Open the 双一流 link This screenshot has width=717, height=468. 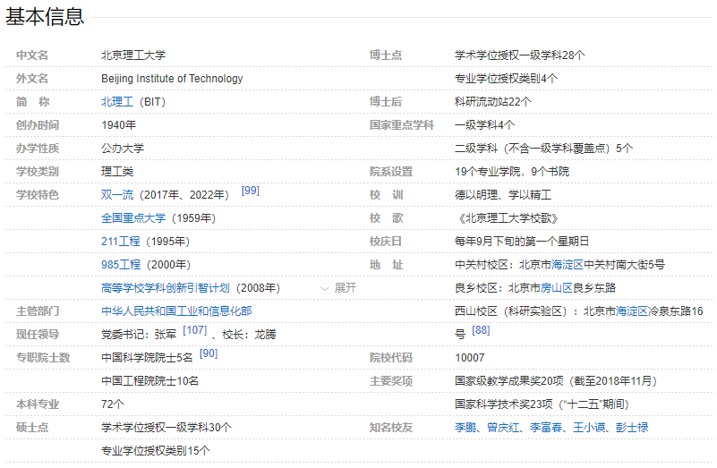tap(116, 195)
